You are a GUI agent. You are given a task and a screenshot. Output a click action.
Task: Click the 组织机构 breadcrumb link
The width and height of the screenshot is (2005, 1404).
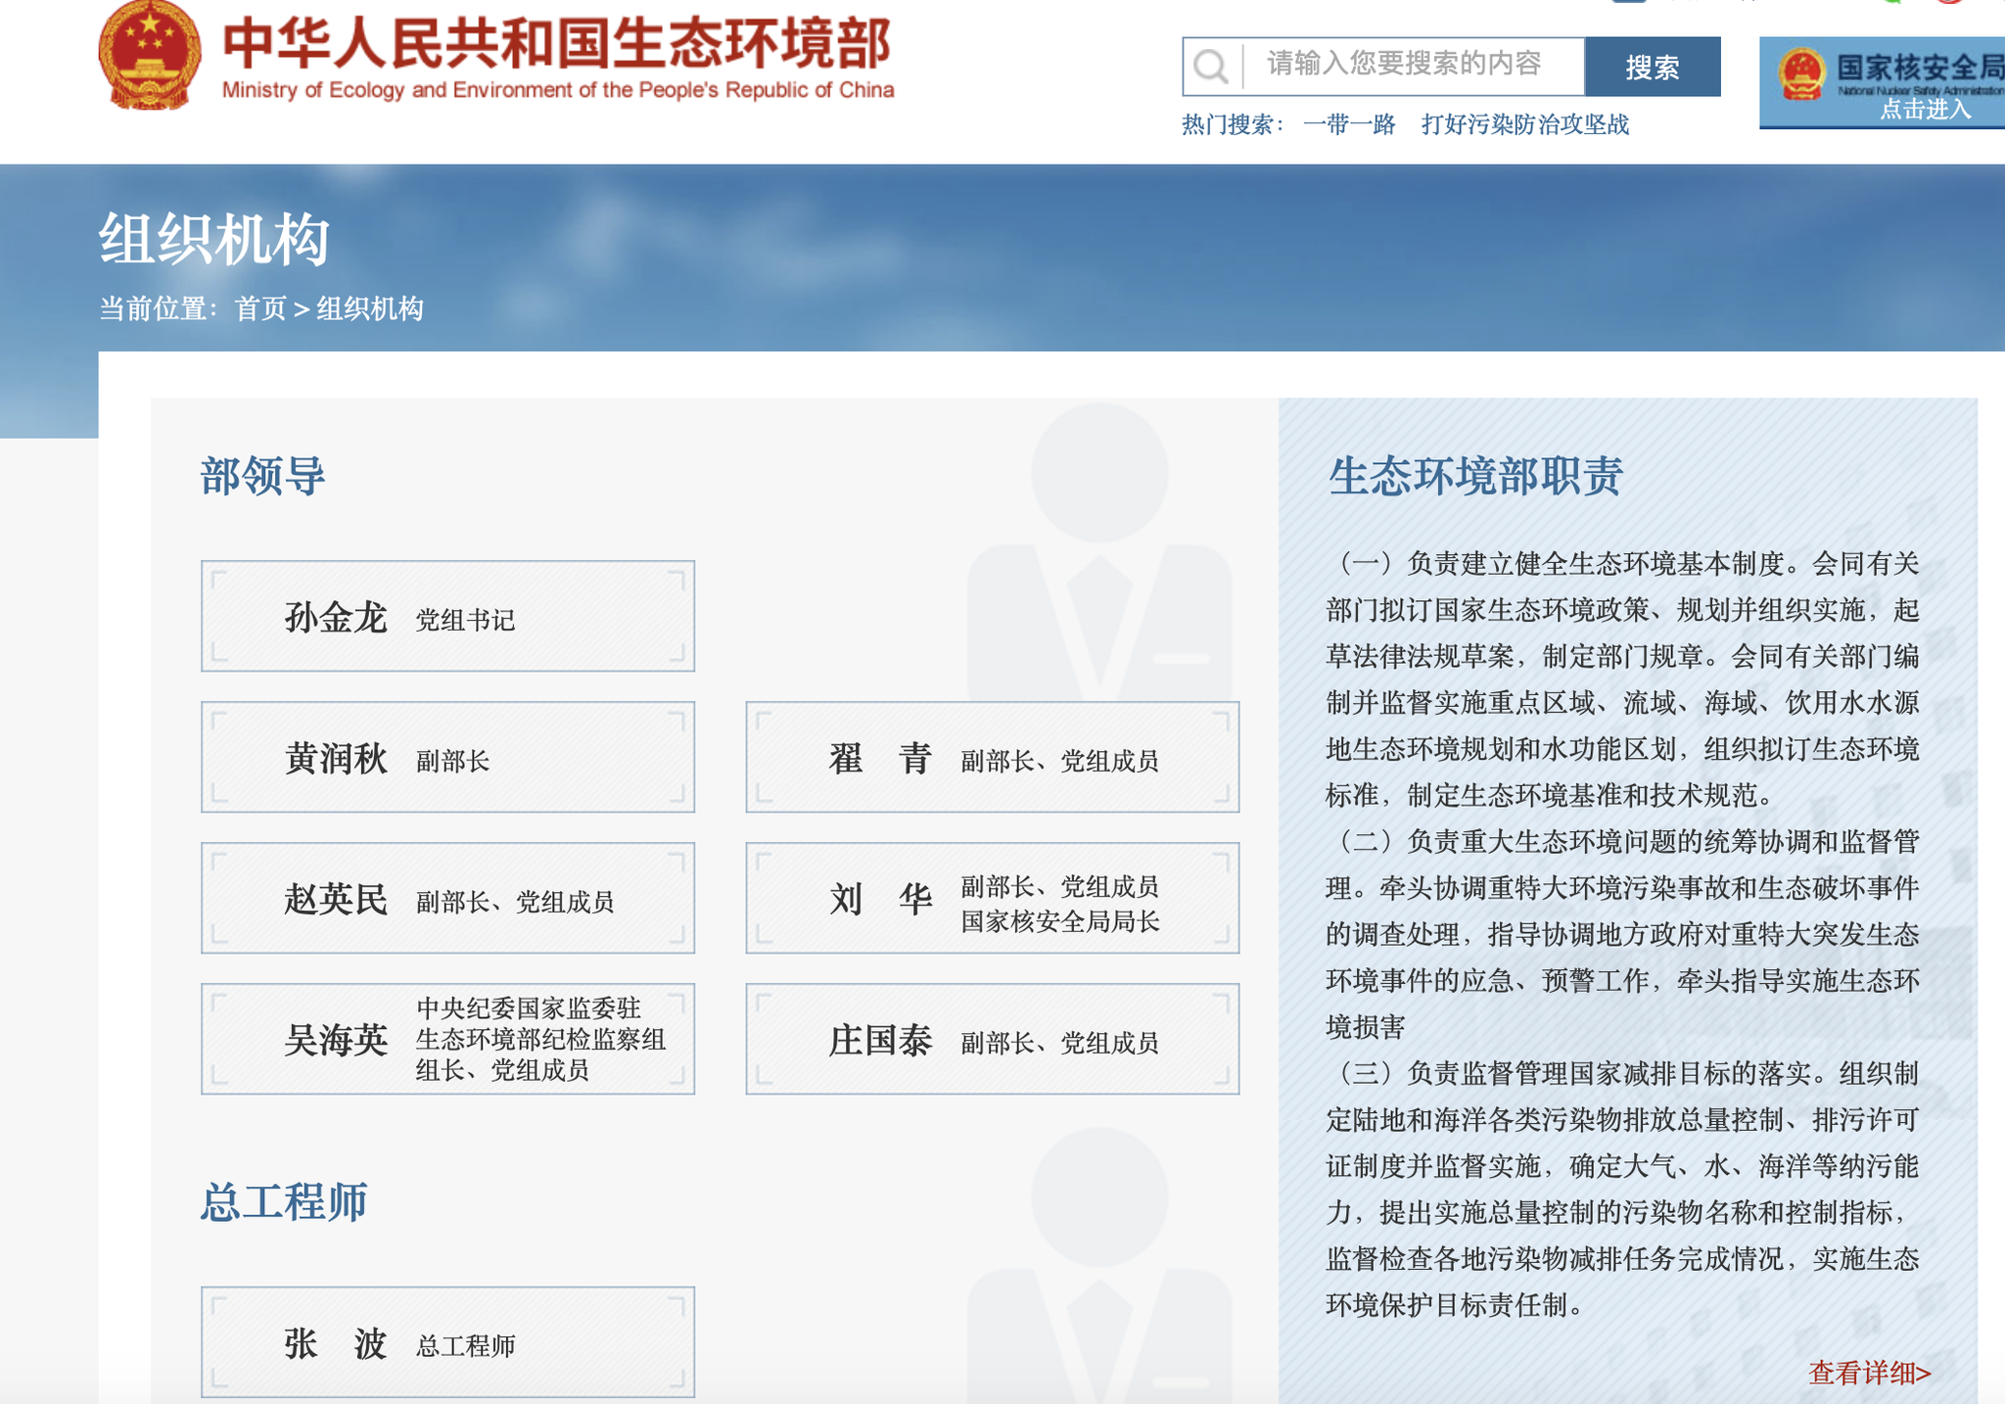click(370, 308)
